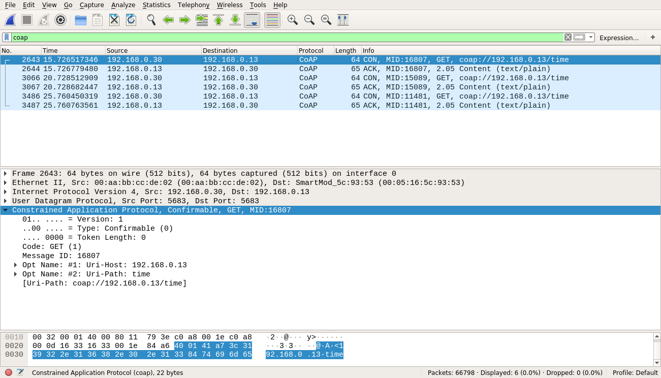661x378 pixels.
Task: Click the filter bookmark icon
Action: coord(7,37)
